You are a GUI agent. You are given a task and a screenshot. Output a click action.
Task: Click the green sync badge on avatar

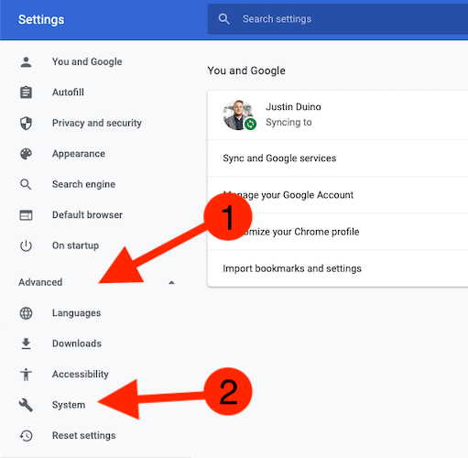[250, 124]
